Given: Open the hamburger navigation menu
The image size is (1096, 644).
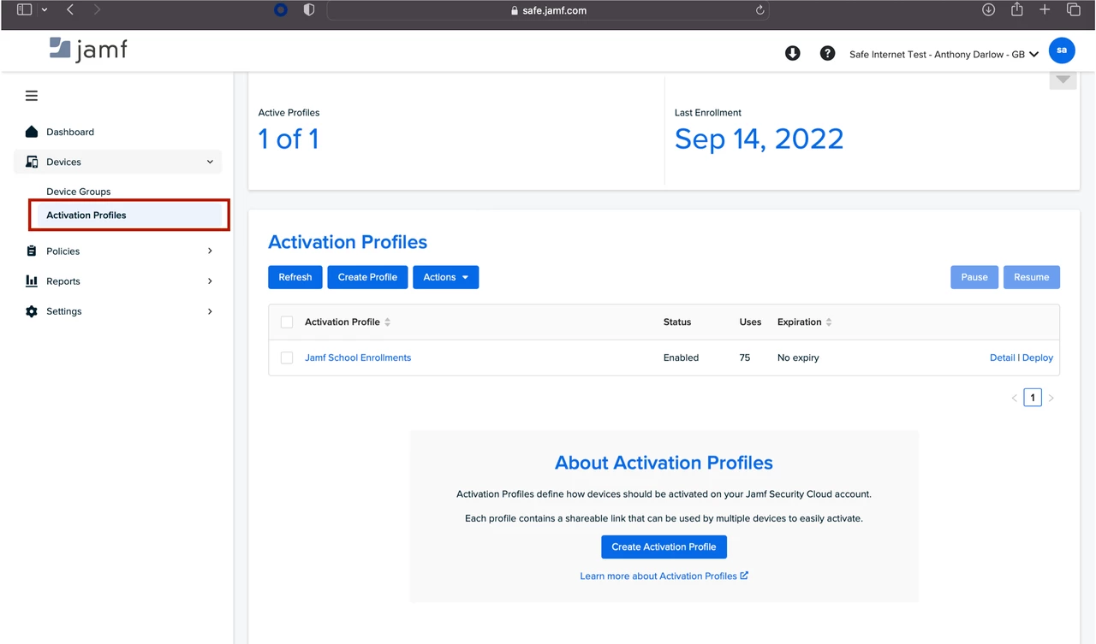Looking at the screenshot, I should pyautogui.click(x=32, y=96).
